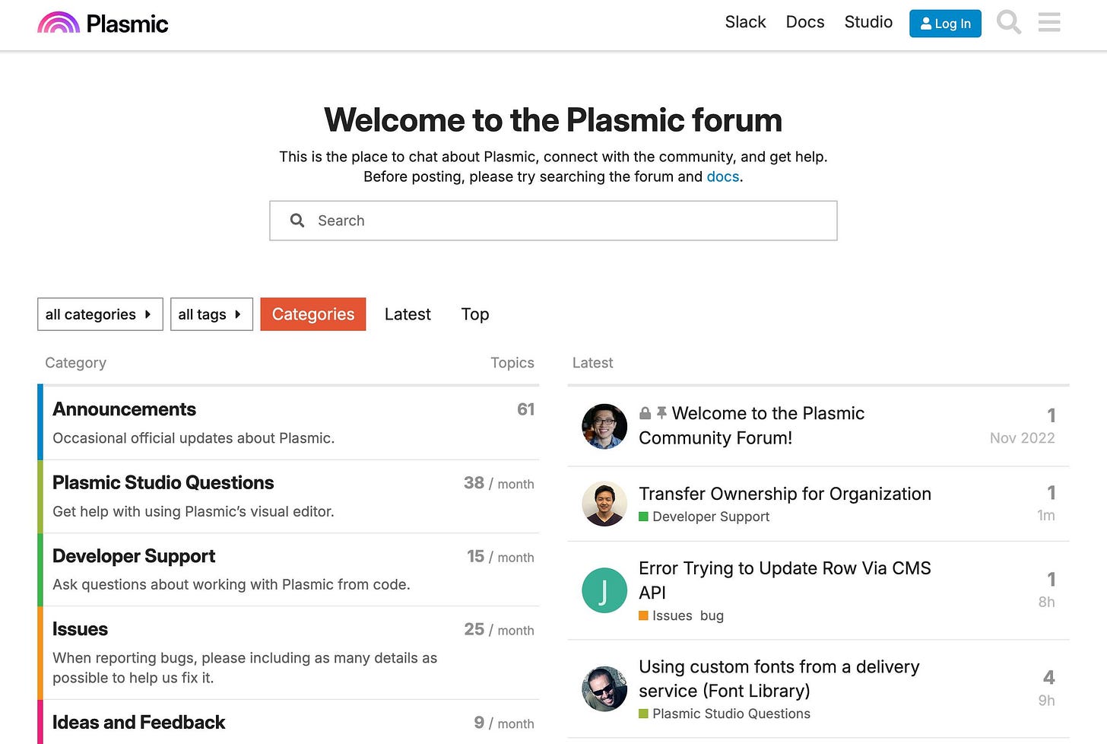Click '25 / month' topic count
The height and width of the screenshot is (744, 1107).
pyautogui.click(x=499, y=630)
